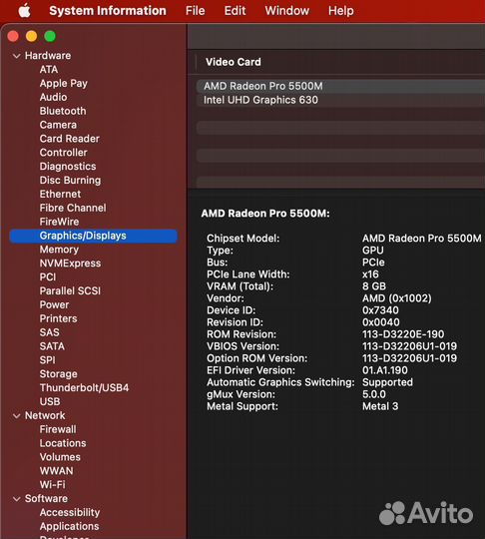Select USB in the sidebar
Image resolution: width=485 pixels, height=539 pixels.
coord(50,401)
